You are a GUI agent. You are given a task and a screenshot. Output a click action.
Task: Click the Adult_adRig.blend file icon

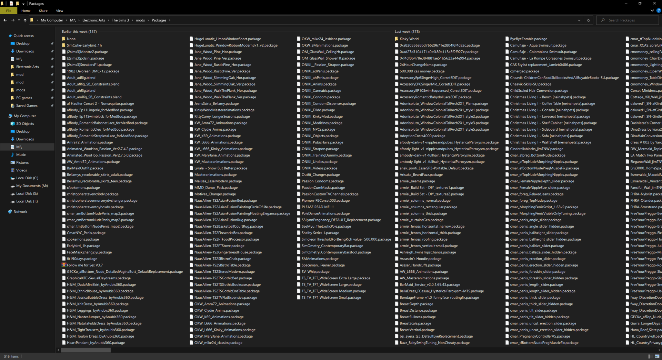click(64, 78)
